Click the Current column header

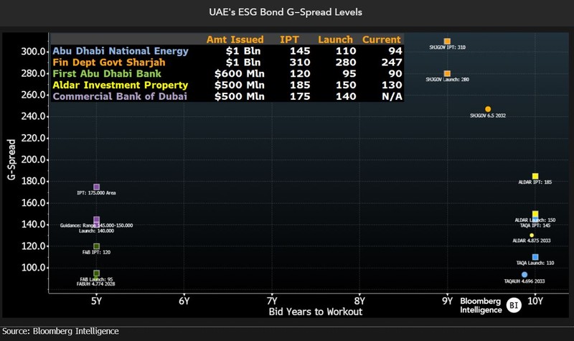(383, 39)
